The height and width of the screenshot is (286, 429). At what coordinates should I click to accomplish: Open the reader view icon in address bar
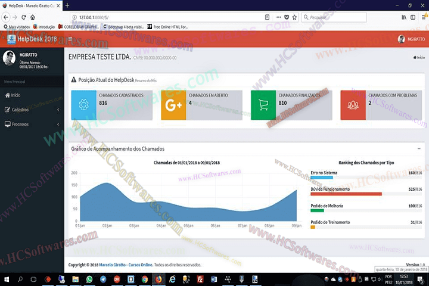pyautogui.click(x=268, y=17)
